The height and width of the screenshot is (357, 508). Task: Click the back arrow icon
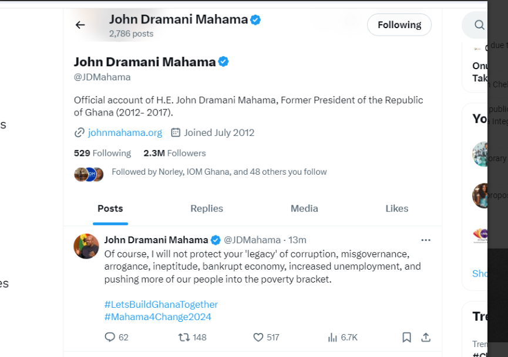click(80, 25)
